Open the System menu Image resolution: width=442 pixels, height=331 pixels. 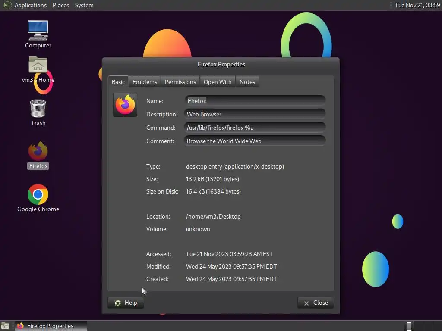[x=84, y=5]
